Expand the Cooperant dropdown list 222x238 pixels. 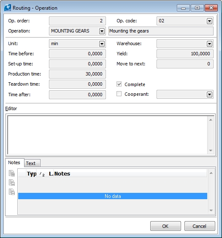(x=209, y=95)
